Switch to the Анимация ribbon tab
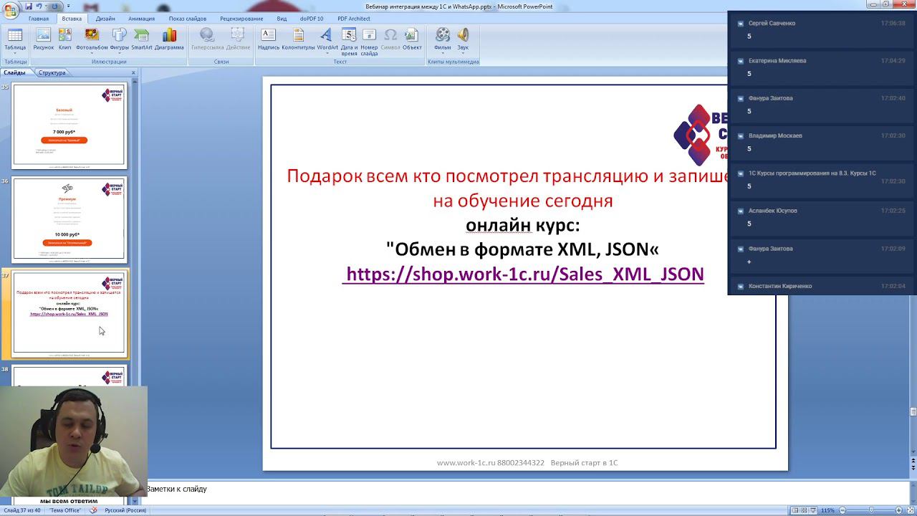917x516 pixels. (x=141, y=19)
